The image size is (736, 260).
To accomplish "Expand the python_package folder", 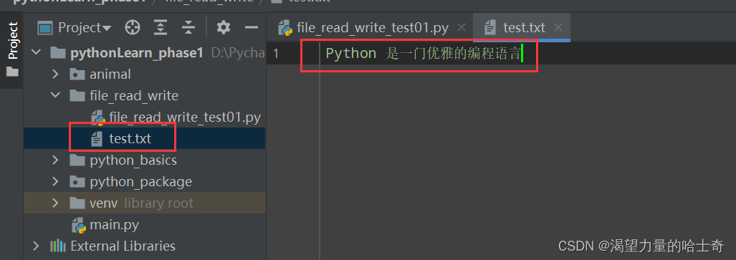I will point(55,182).
